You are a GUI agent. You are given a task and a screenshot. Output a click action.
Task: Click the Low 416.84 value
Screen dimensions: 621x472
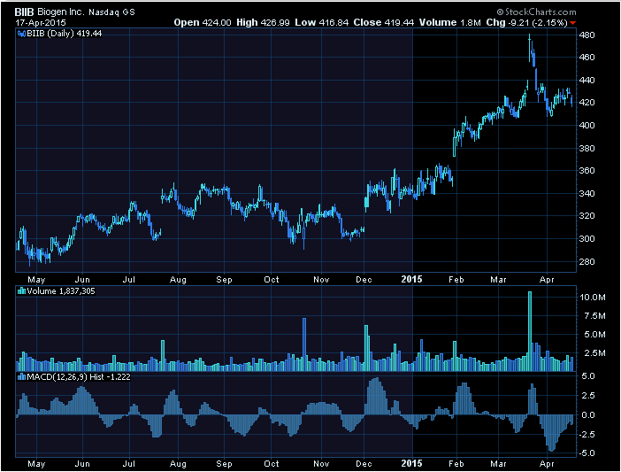pos(322,23)
